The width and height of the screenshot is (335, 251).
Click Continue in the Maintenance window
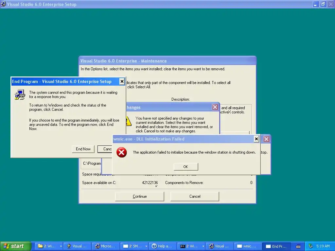139,196
